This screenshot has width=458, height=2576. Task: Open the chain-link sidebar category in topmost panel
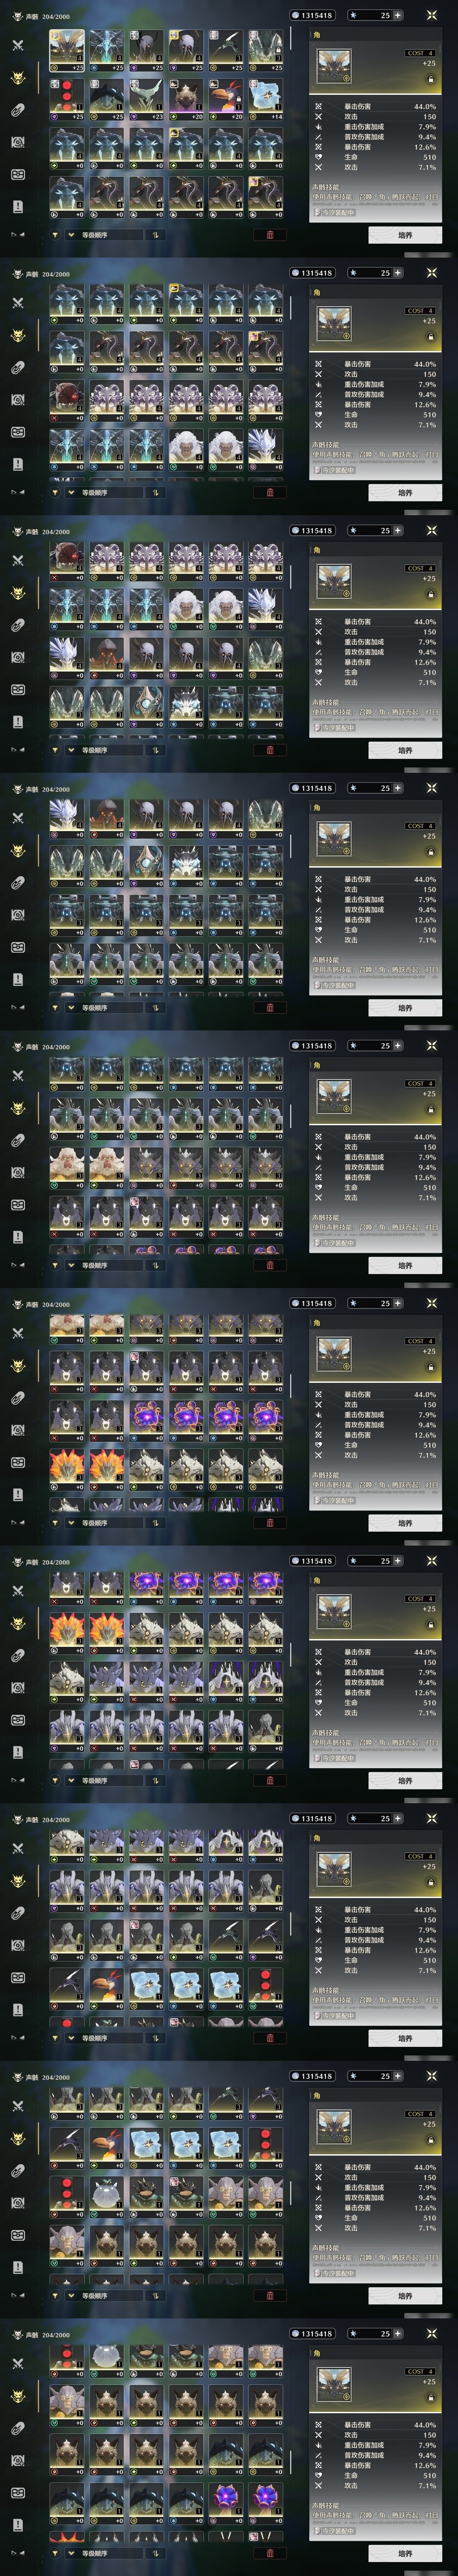[x=18, y=110]
